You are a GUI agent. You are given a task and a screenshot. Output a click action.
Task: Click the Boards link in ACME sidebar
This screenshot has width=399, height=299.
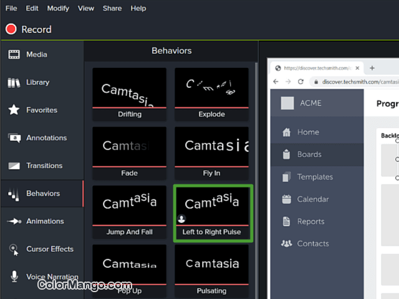[309, 154]
